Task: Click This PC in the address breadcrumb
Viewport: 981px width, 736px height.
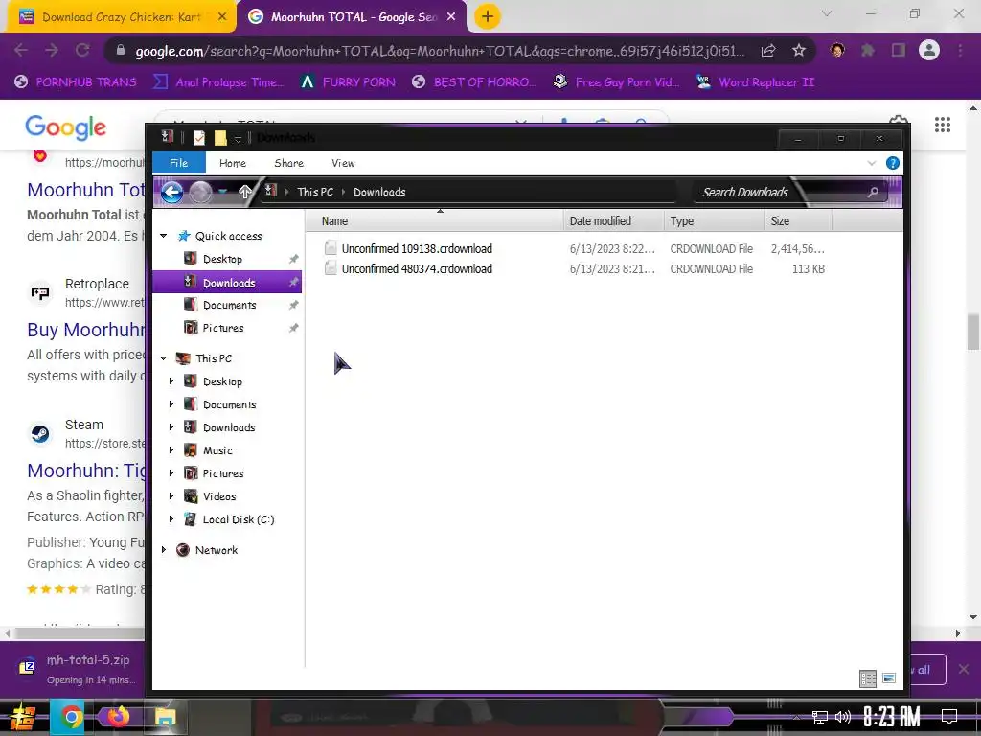Action: 315,192
